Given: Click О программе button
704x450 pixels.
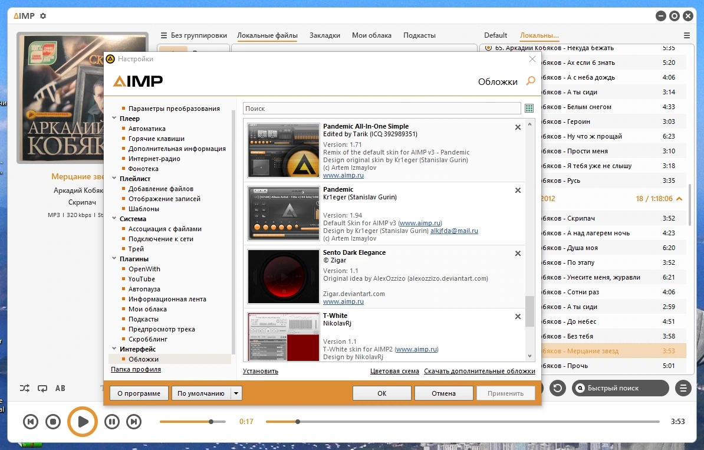Looking at the screenshot, I should point(139,393).
